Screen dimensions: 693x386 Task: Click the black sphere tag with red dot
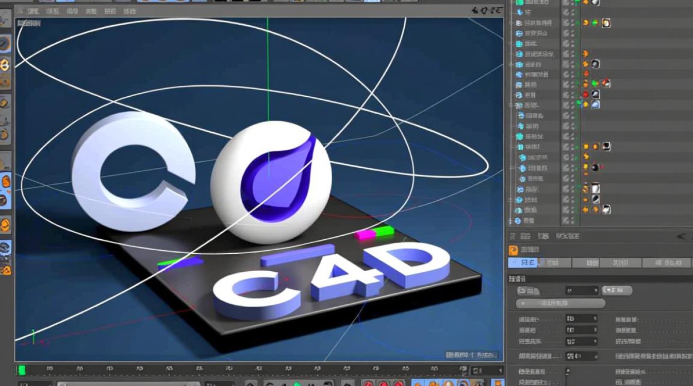(596, 167)
